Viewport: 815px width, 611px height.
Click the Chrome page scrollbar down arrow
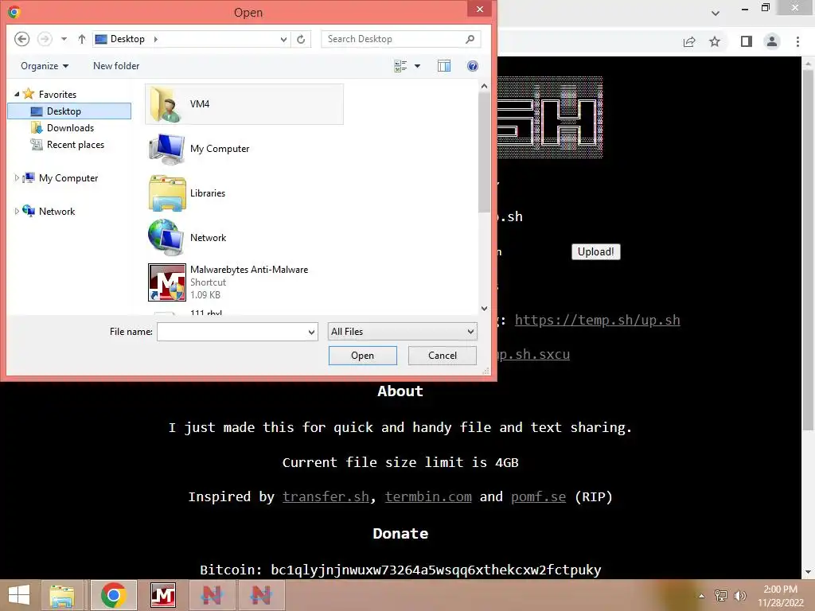click(808, 572)
